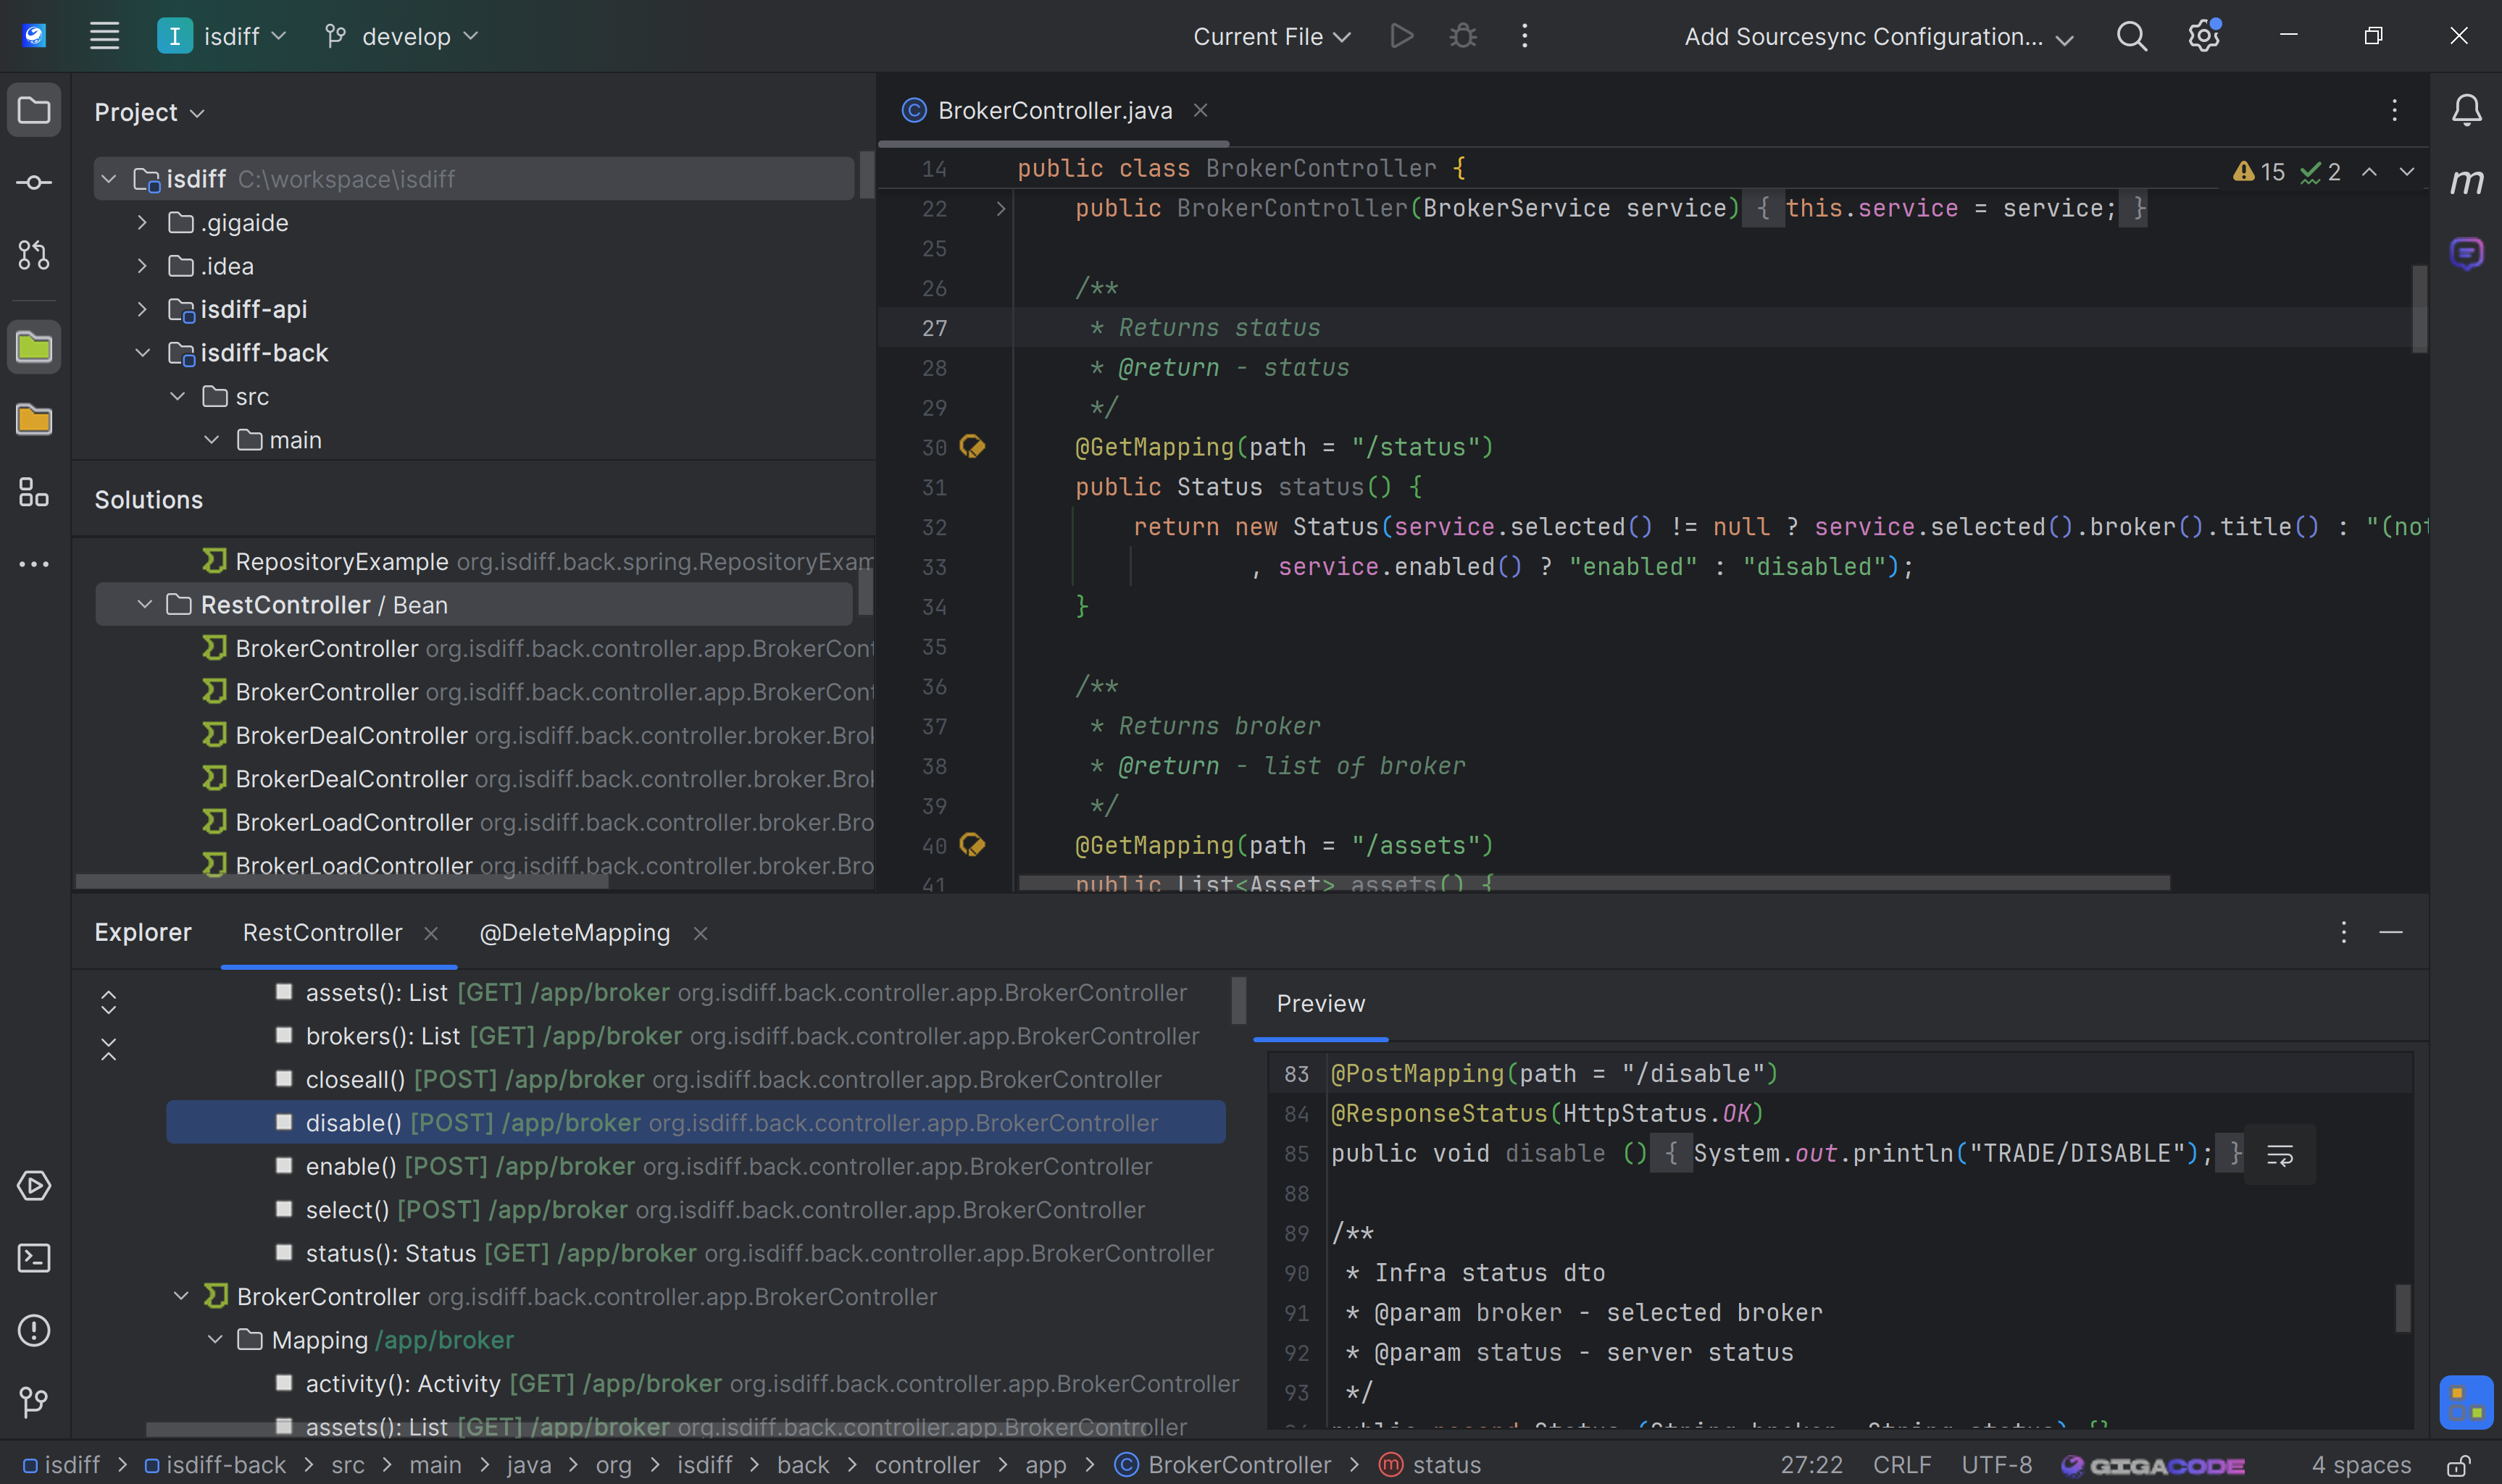Toggle soft-wrap in Preview pane

coord(2280,1155)
